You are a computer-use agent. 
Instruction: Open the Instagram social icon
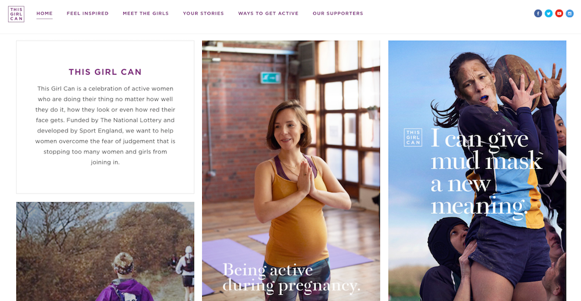point(569,13)
